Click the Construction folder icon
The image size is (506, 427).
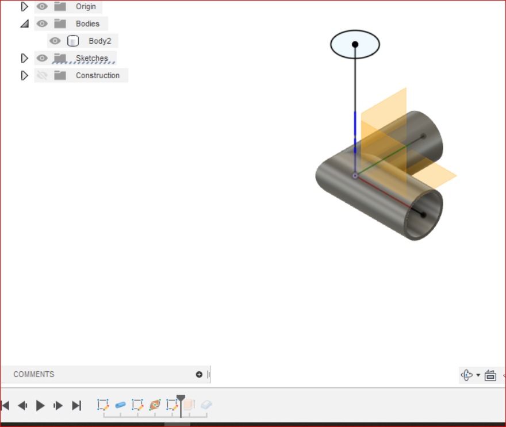[60, 75]
